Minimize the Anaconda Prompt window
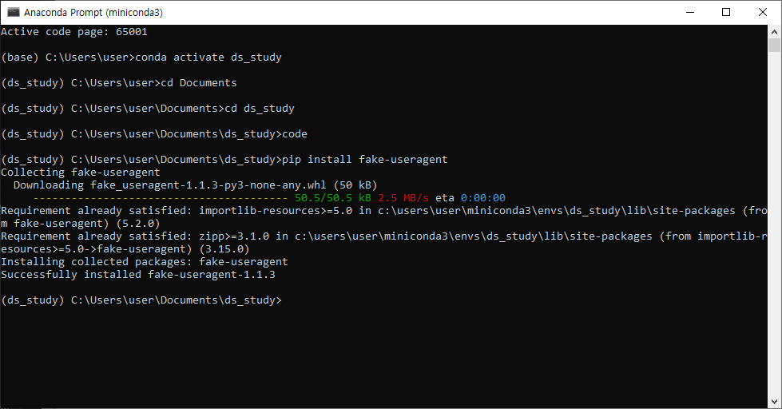Image resolution: width=782 pixels, height=409 pixels. (690, 13)
